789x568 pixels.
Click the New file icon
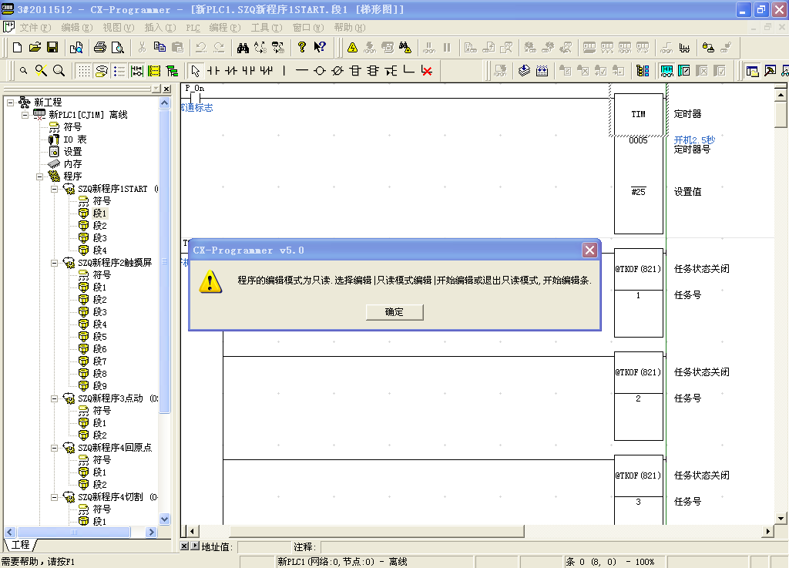[x=18, y=47]
